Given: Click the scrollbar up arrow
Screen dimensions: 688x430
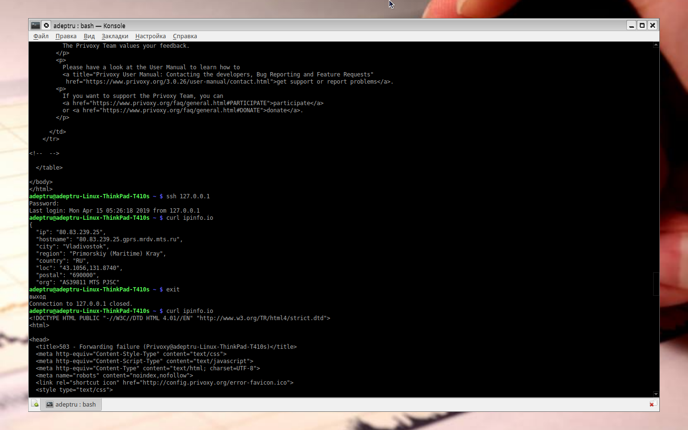Looking at the screenshot, I should coord(656,44).
